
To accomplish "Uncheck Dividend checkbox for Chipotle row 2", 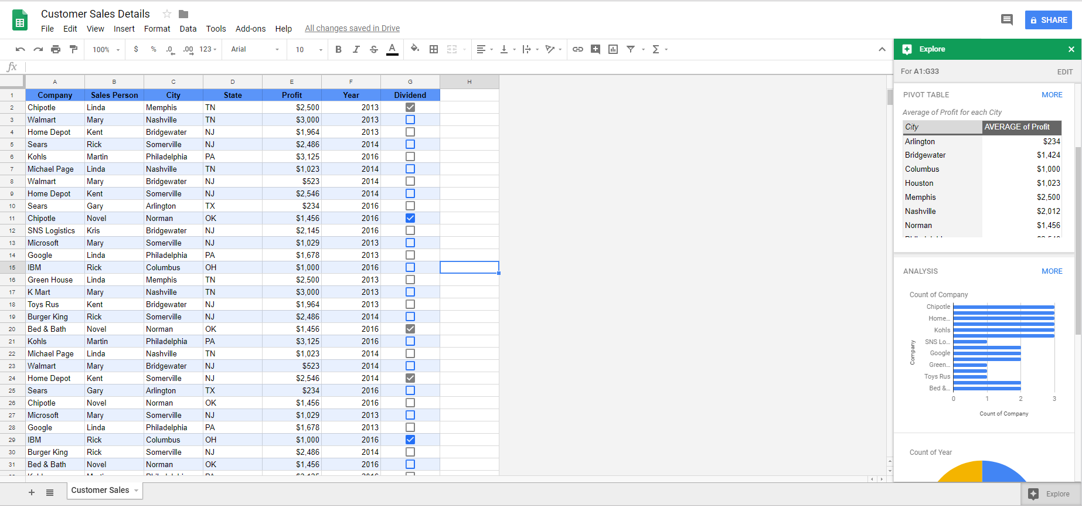I will coord(410,107).
